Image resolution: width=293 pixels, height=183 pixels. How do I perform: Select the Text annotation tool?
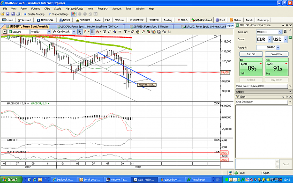click(125, 32)
